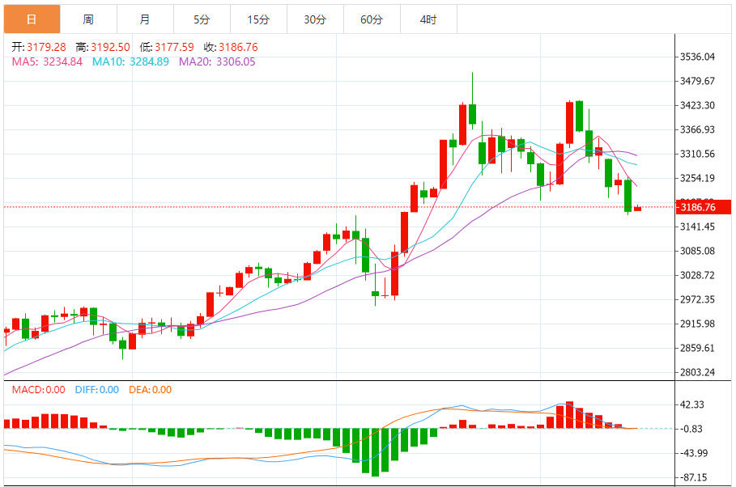Open the 30分 timeframe tab
Screen dimensions: 736x487
[x=316, y=19]
